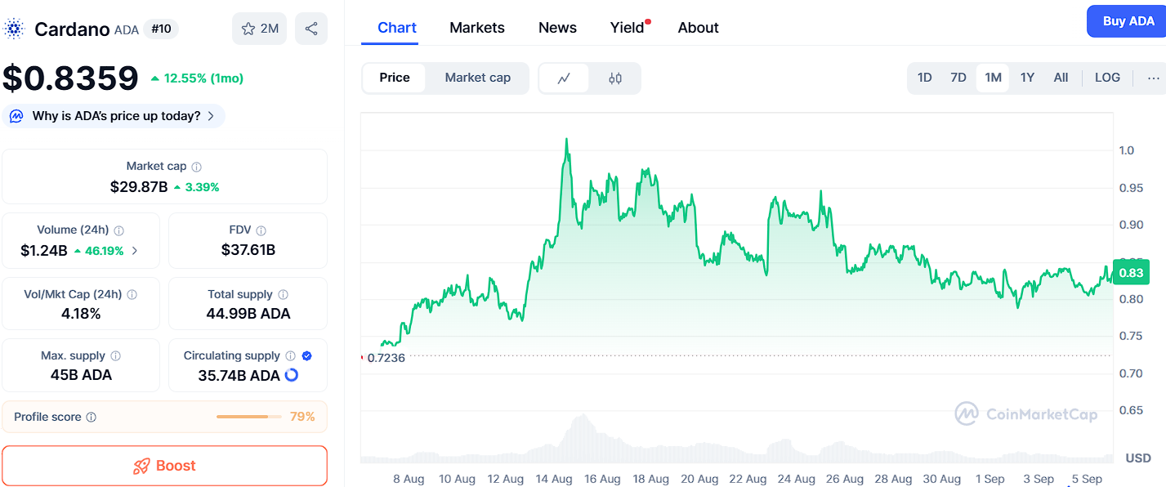Switch to candlestick chart view icon
1166x487 pixels.
click(615, 78)
